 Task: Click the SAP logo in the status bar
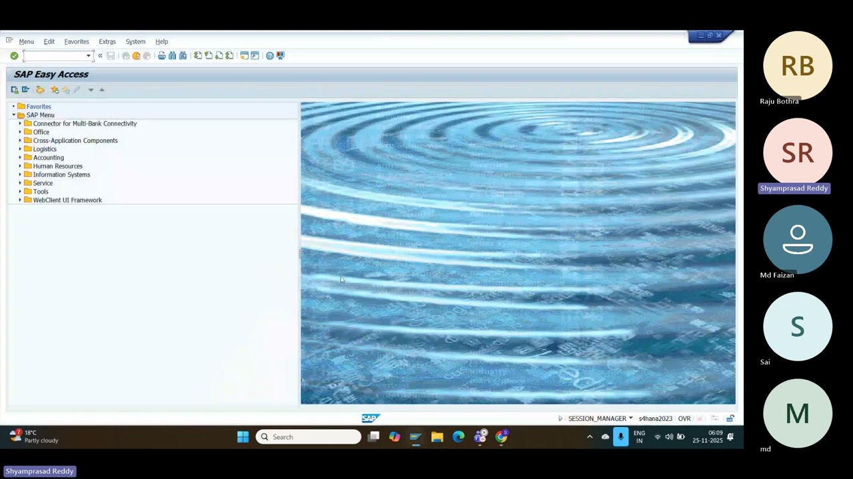coord(371,418)
